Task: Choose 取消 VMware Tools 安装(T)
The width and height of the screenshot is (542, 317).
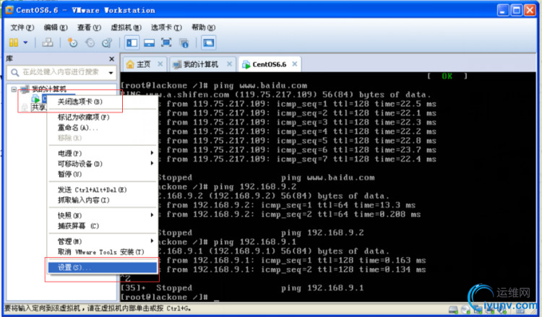Action: pyautogui.click(x=103, y=252)
